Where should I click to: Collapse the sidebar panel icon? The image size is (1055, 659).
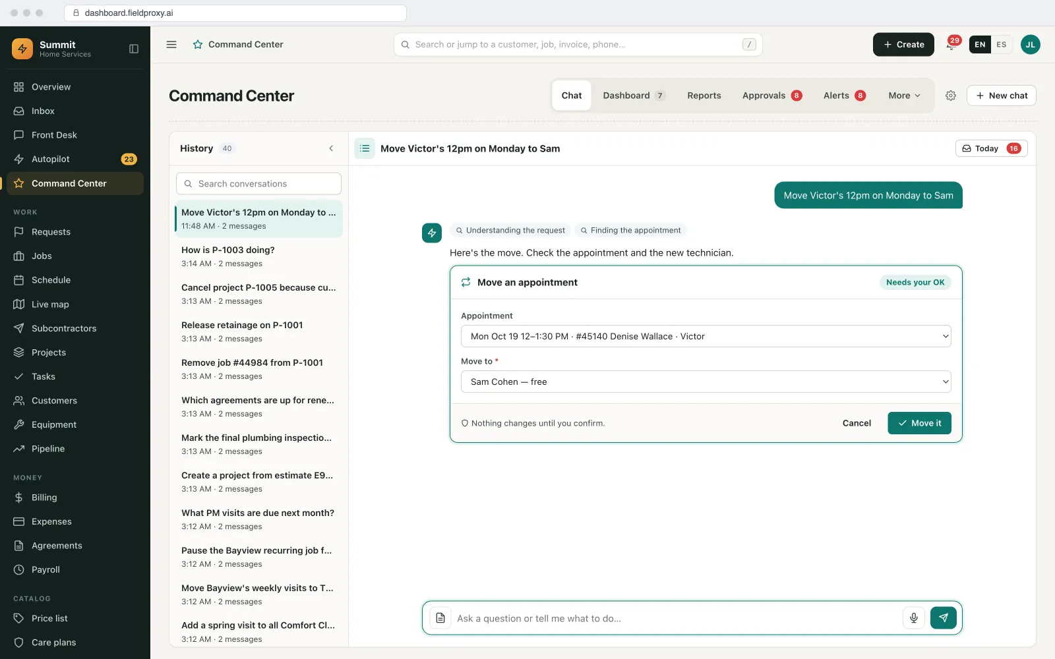[134, 49]
